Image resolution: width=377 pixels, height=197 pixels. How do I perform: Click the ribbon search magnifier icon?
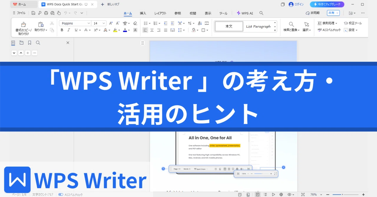(x=261, y=13)
